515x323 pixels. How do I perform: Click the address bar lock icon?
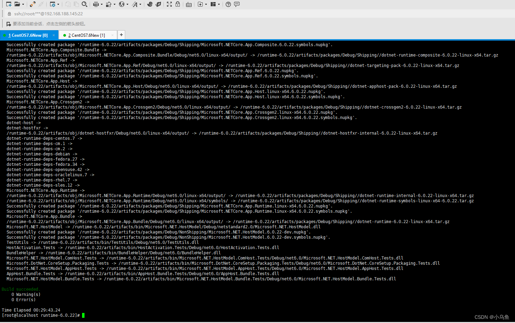[9, 14]
